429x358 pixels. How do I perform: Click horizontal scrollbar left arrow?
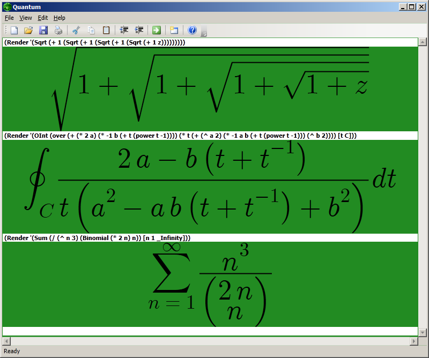pyautogui.click(x=6, y=341)
